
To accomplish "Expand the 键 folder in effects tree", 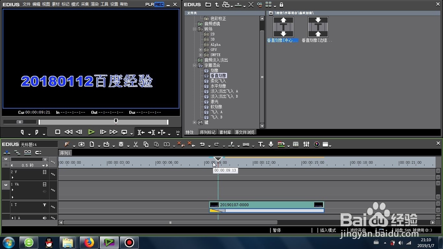I will [194, 122].
